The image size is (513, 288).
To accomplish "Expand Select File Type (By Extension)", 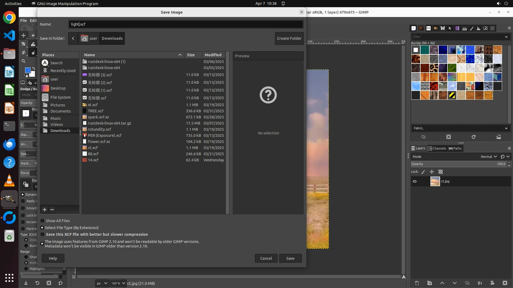I will point(42,228).
